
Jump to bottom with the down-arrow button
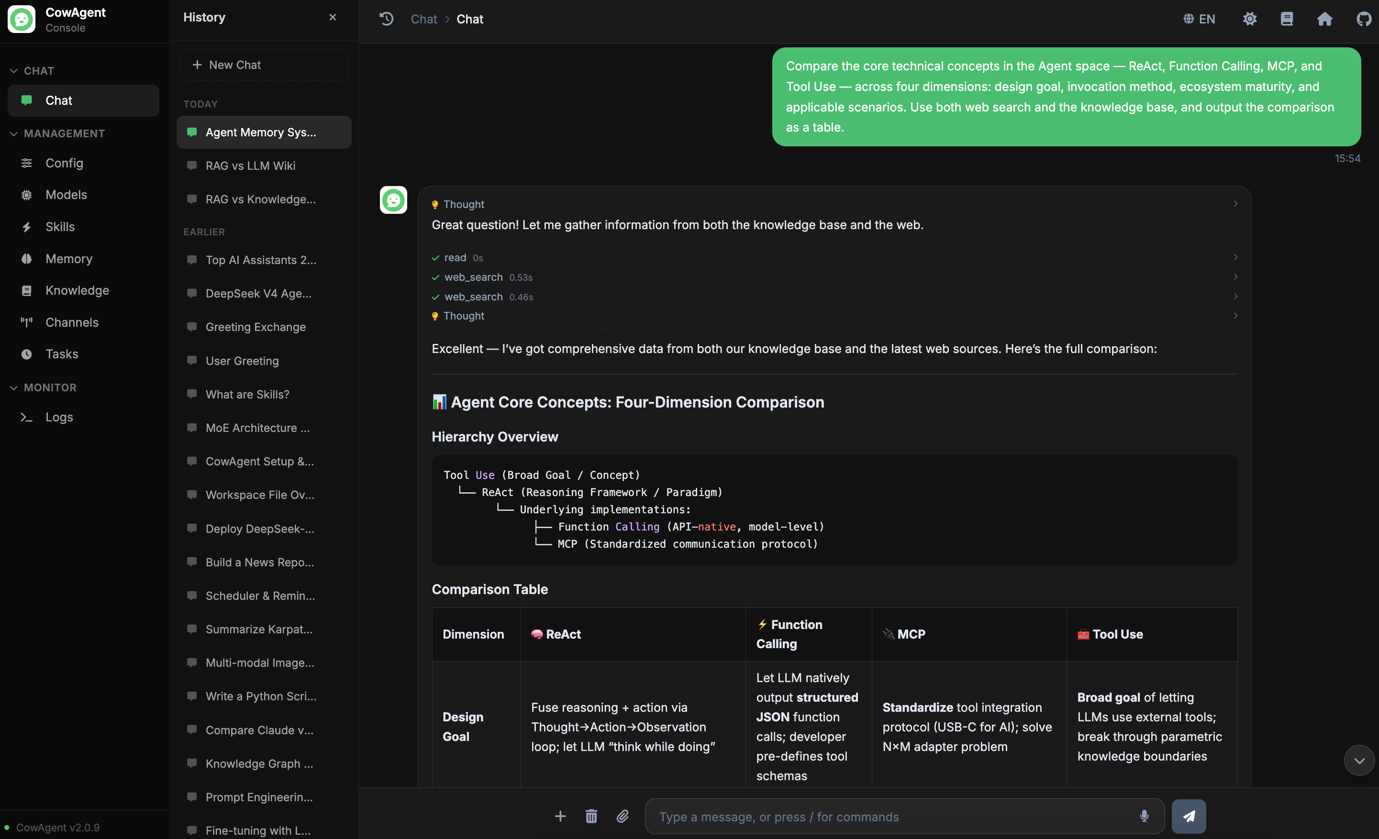click(x=1359, y=760)
